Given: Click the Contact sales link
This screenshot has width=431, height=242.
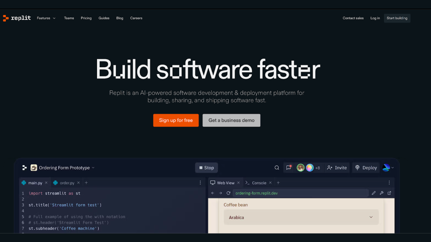Looking at the screenshot, I should (353, 18).
